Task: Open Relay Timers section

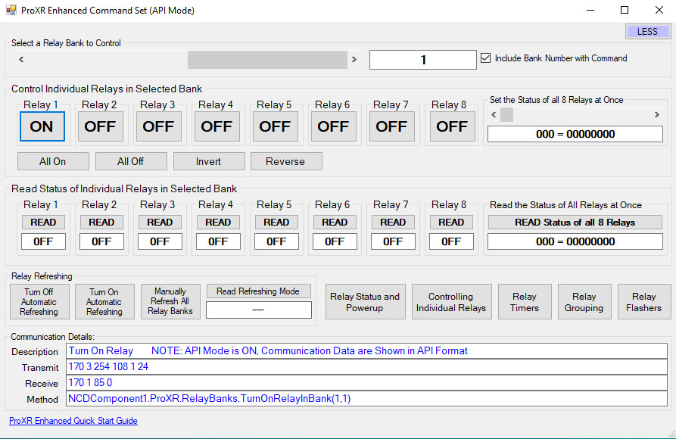Action: [x=525, y=301]
